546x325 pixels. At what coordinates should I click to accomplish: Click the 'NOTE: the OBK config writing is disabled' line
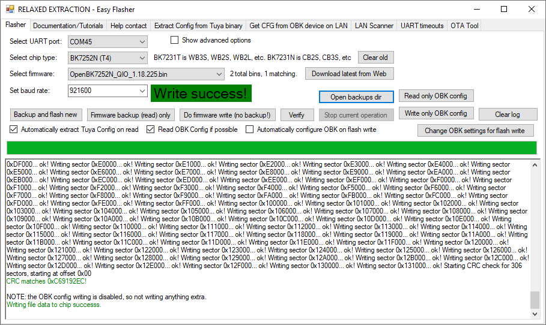106,297
